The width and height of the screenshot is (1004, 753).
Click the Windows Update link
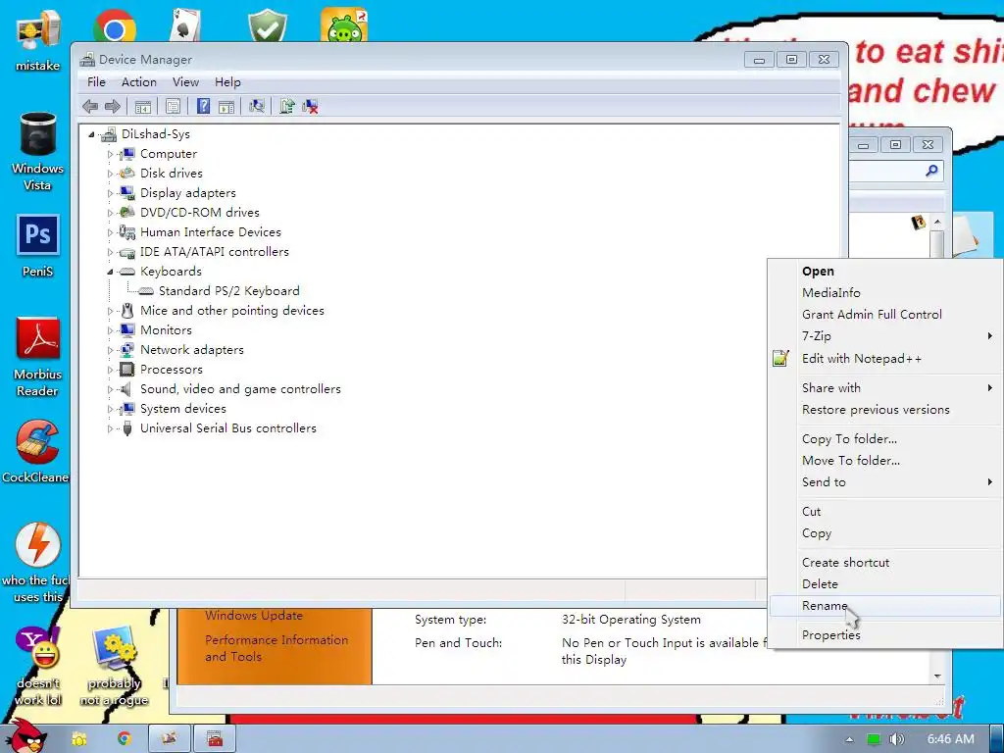coord(254,616)
